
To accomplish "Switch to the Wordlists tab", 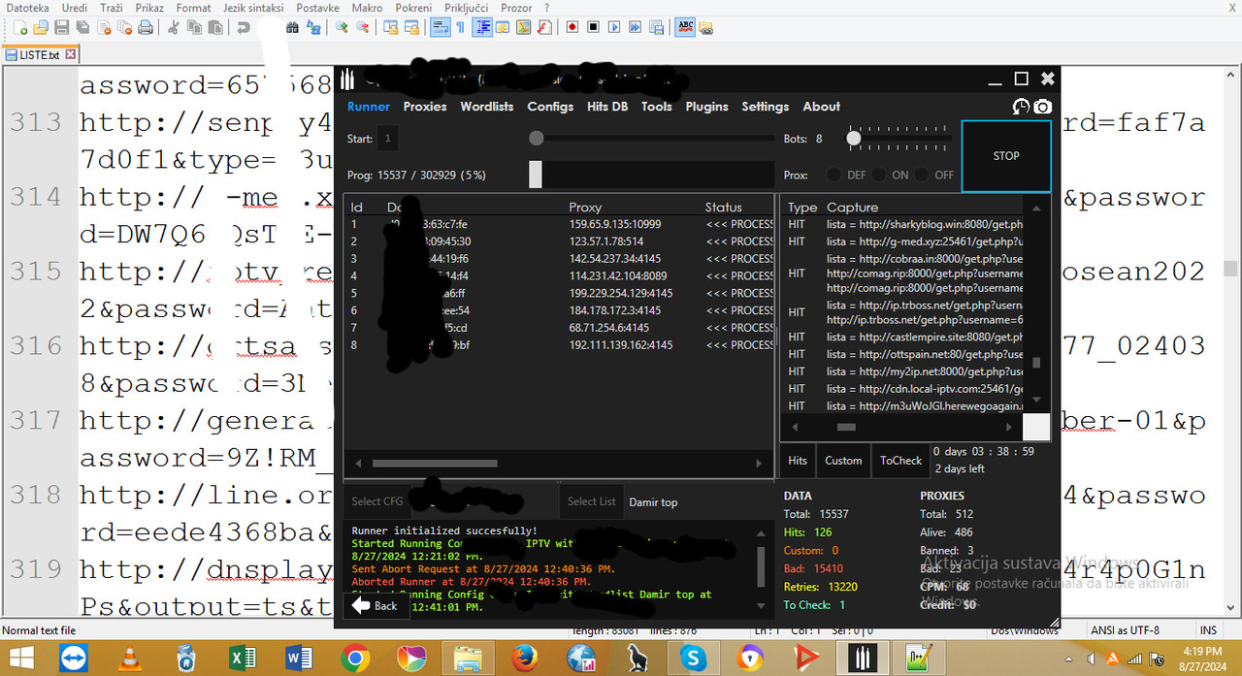I will [487, 107].
